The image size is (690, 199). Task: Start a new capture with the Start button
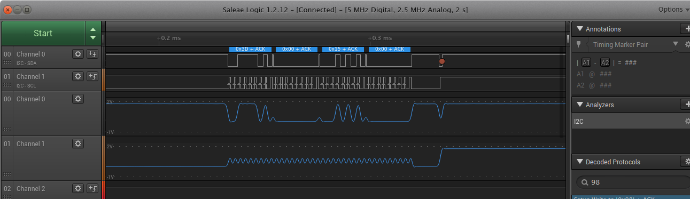point(43,33)
